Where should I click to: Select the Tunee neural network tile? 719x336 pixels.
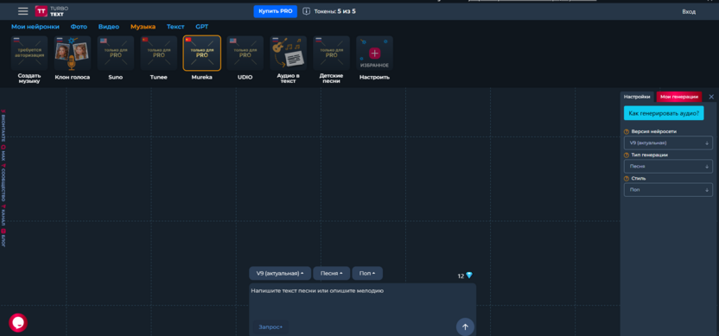click(159, 58)
